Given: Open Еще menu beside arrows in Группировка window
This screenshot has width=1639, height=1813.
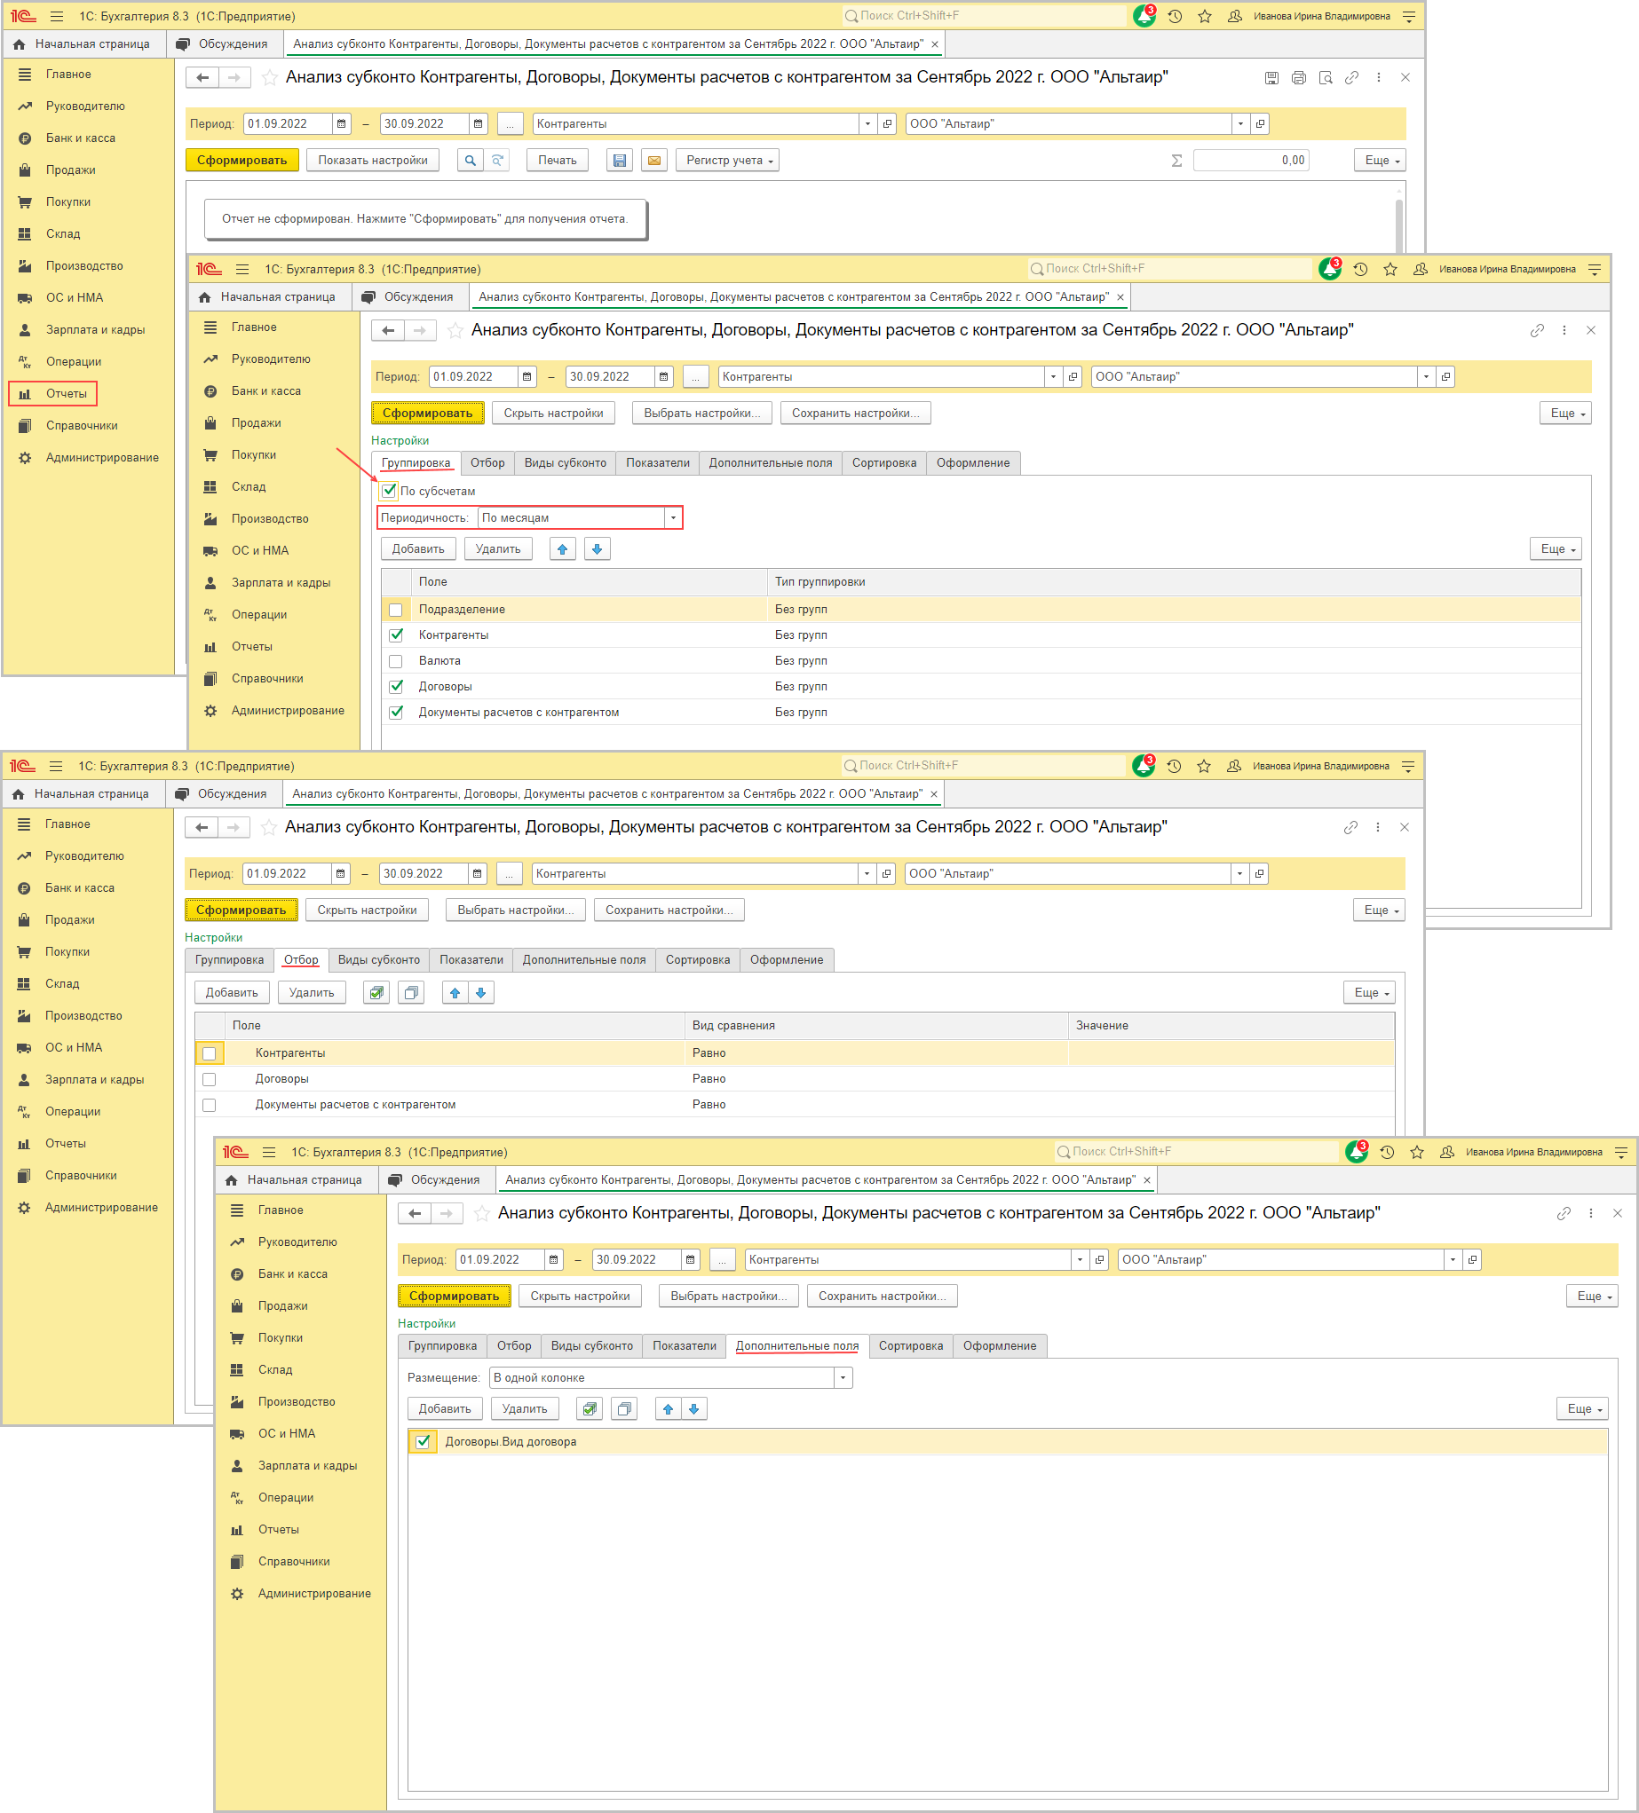Looking at the screenshot, I should tap(1556, 548).
